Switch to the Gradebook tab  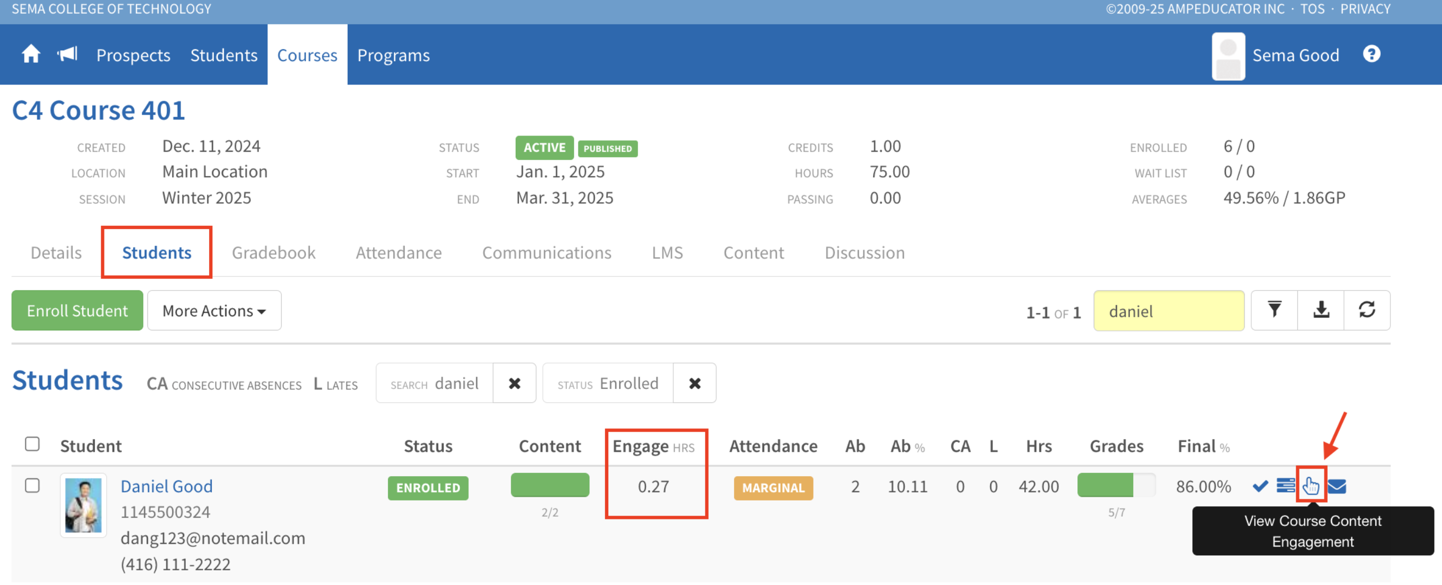273,252
